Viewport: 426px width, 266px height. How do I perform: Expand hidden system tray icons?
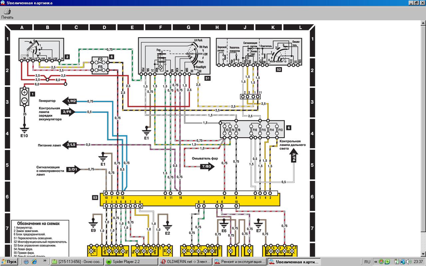click(376, 262)
